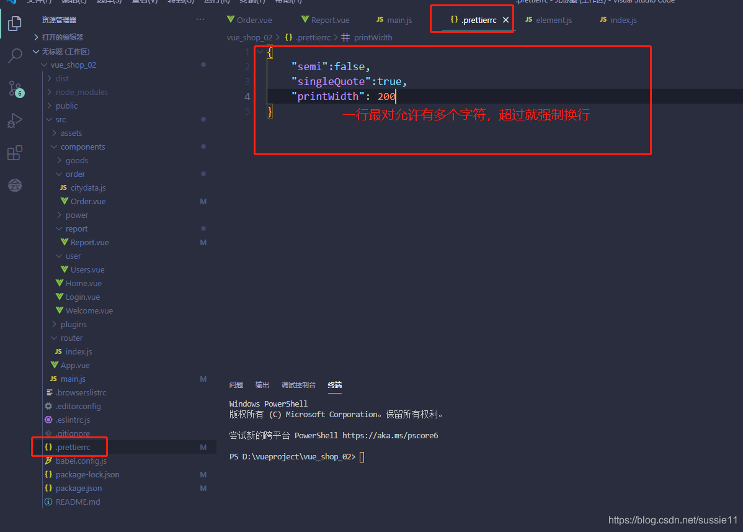Click the info icon next to README.md
The width and height of the screenshot is (743, 532).
click(48, 502)
